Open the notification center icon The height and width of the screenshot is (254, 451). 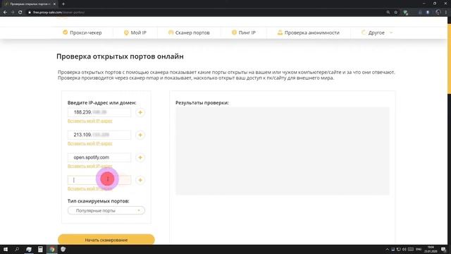(x=443, y=249)
